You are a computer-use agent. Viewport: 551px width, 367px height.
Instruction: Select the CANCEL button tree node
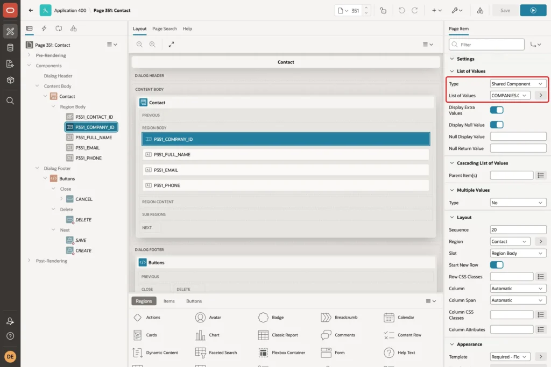coord(83,199)
